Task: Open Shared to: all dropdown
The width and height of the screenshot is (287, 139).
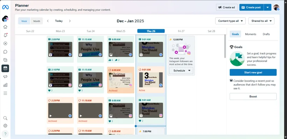Action: tap(261, 21)
